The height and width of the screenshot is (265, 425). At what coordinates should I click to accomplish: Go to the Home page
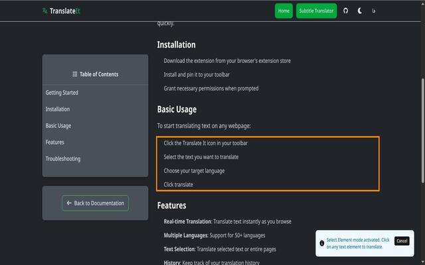[x=284, y=11]
